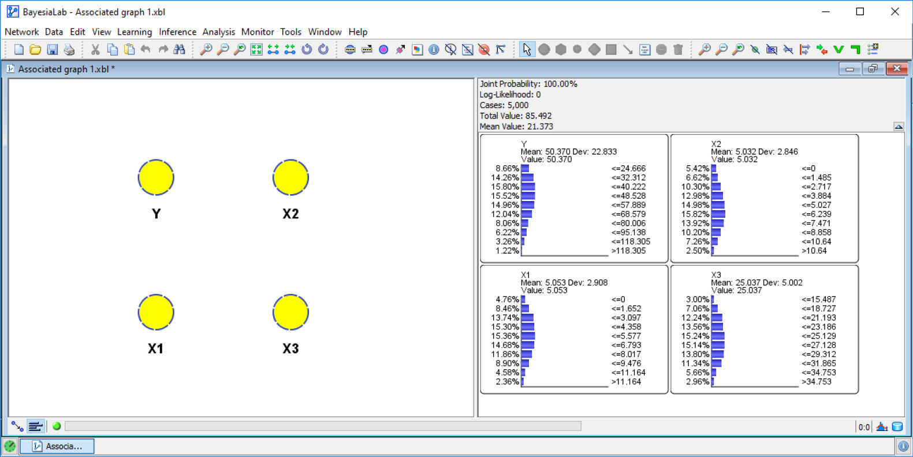This screenshot has width=913, height=457.
Task: Select the yellow Y node
Action: [156, 178]
